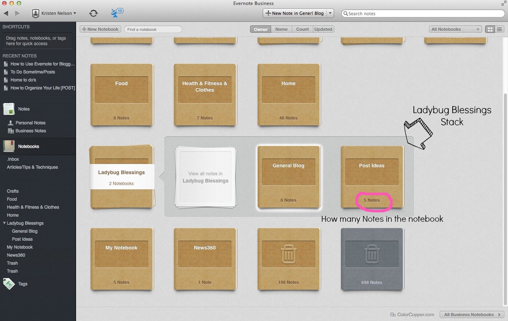Click the New Notebook button
This screenshot has height=321, width=508.
[100, 29]
